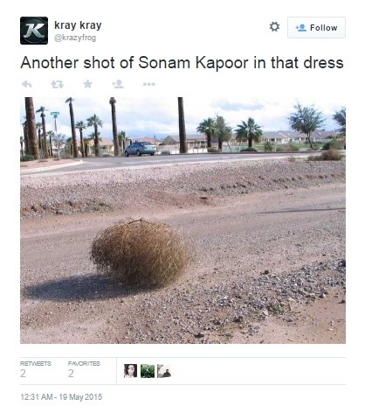Viewport: 365px width, 413px height.
Task: Retweet this tweet using the retweet icon
Action: point(57,85)
